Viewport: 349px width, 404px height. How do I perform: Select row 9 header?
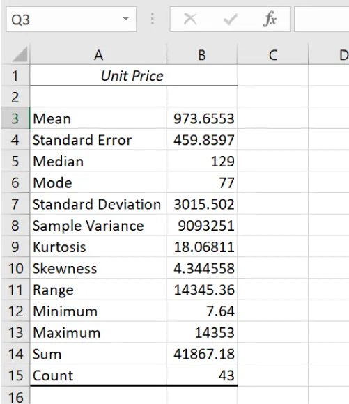point(15,247)
